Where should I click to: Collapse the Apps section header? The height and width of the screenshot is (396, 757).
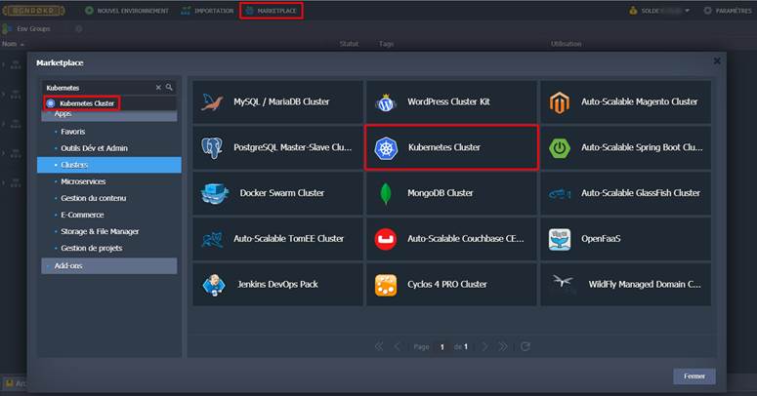[x=109, y=114]
